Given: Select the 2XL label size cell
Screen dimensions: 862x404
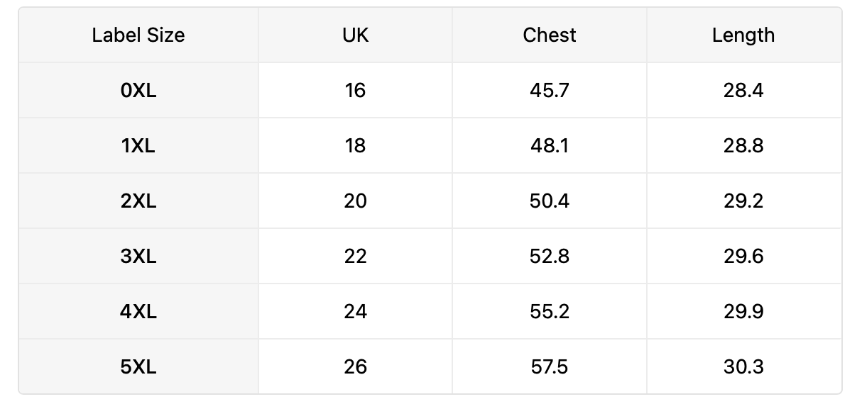Looking at the screenshot, I should click(138, 201).
